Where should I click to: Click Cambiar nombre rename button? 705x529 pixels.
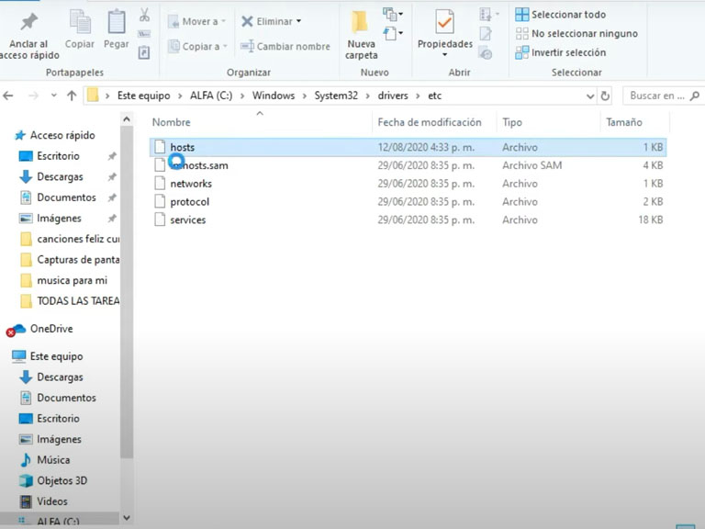pyautogui.click(x=285, y=46)
